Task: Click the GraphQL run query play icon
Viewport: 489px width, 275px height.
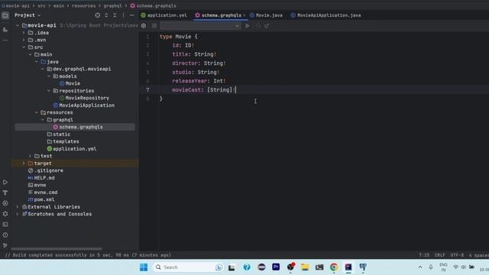Action: 248,26
